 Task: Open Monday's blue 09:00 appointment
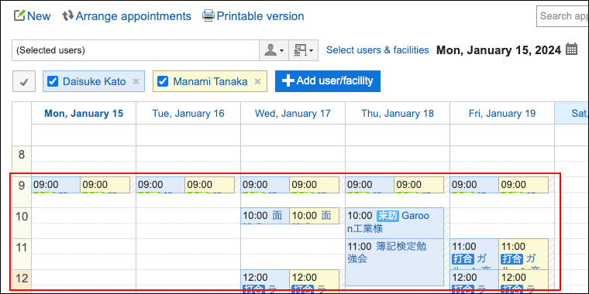coord(56,185)
